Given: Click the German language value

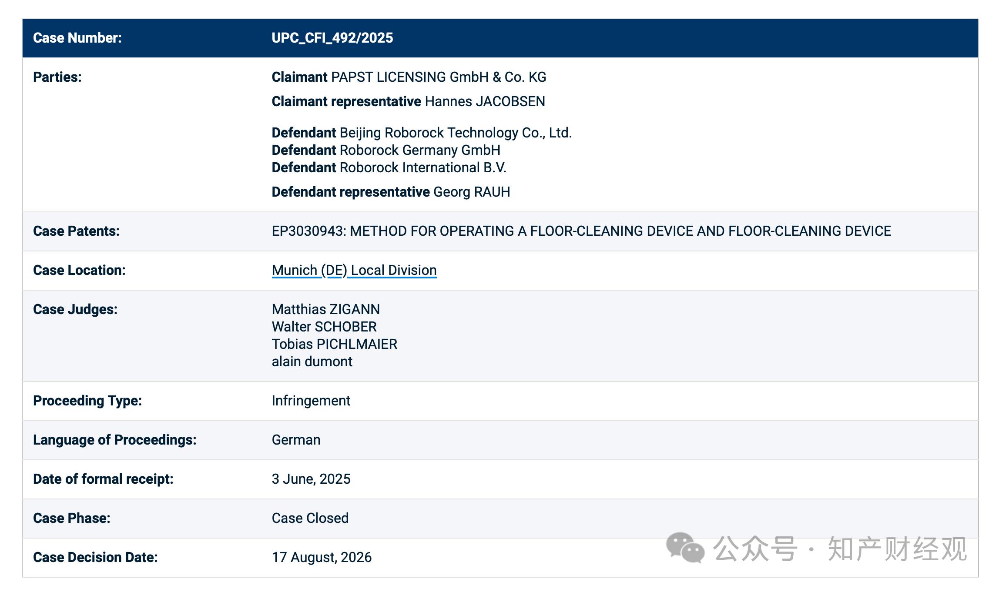Looking at the screenshot, I should [x=296, y=440].
